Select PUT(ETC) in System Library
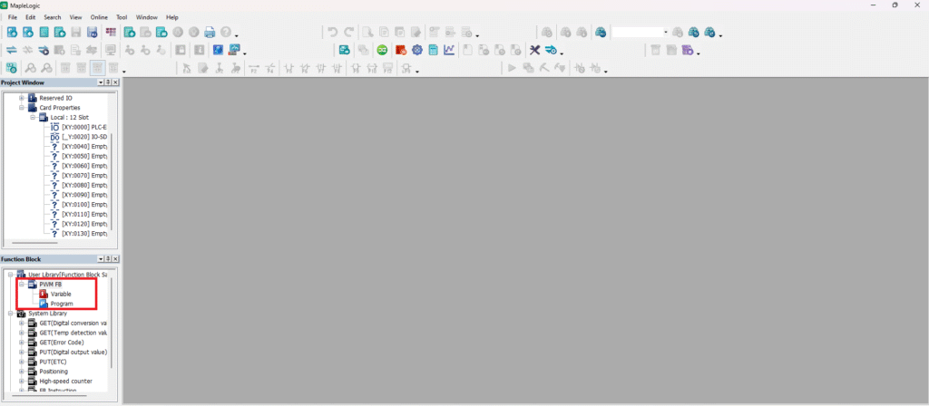Screen dimensions: 929x406 pos(53,362)
